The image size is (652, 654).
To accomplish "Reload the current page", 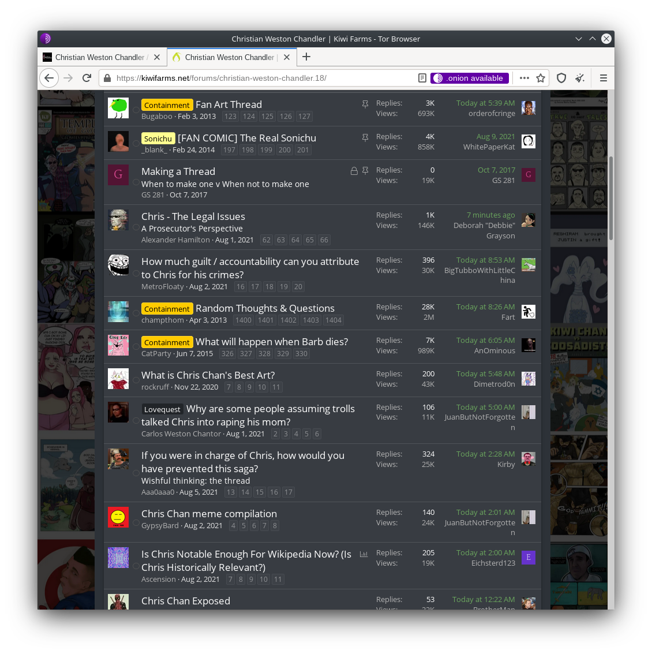I will [x=87, y=78].
